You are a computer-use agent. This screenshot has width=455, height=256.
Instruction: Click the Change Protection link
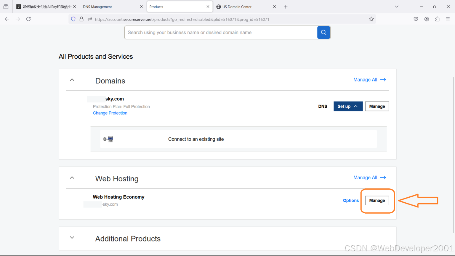pyautogui.click(x=110, y=113)
